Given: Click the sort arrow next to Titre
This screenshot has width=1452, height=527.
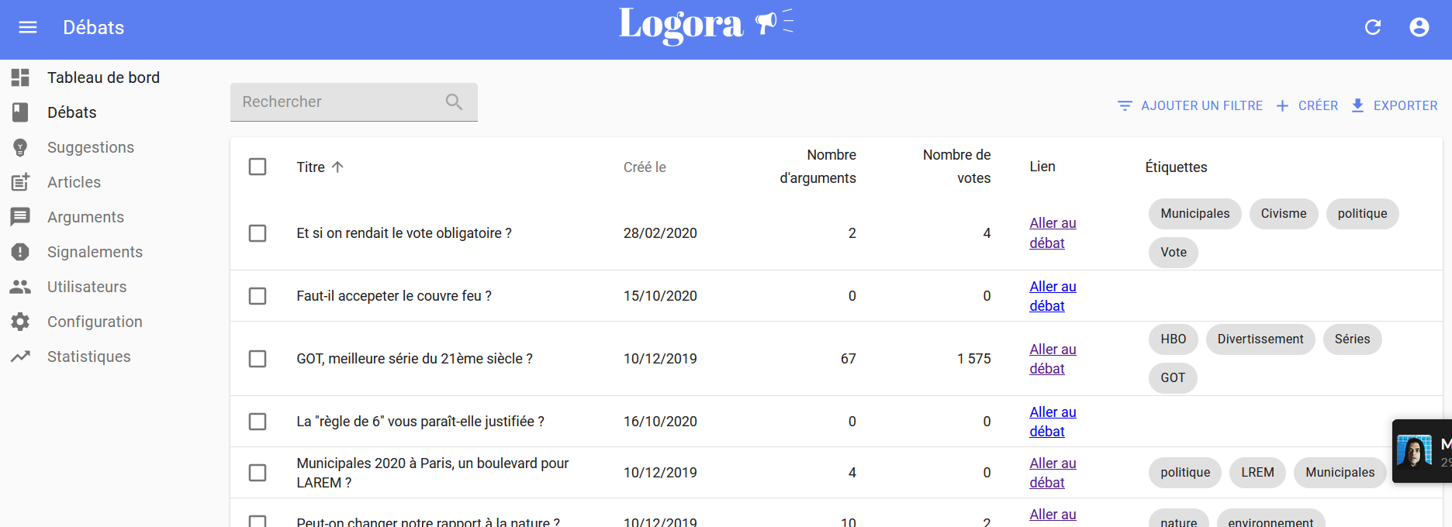Looking at the screenshot, I should pos(337,167).
